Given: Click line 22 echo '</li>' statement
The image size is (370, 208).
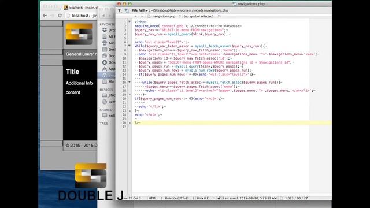Looking at the screenshot, I should [152, 106].
